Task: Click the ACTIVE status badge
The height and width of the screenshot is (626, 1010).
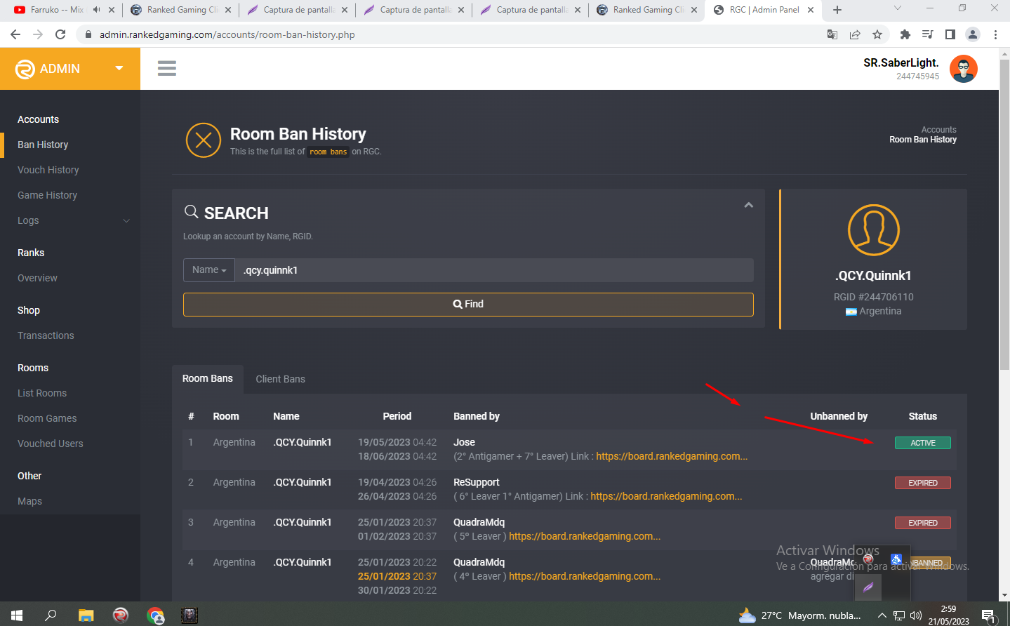Action: pos(923,443)
